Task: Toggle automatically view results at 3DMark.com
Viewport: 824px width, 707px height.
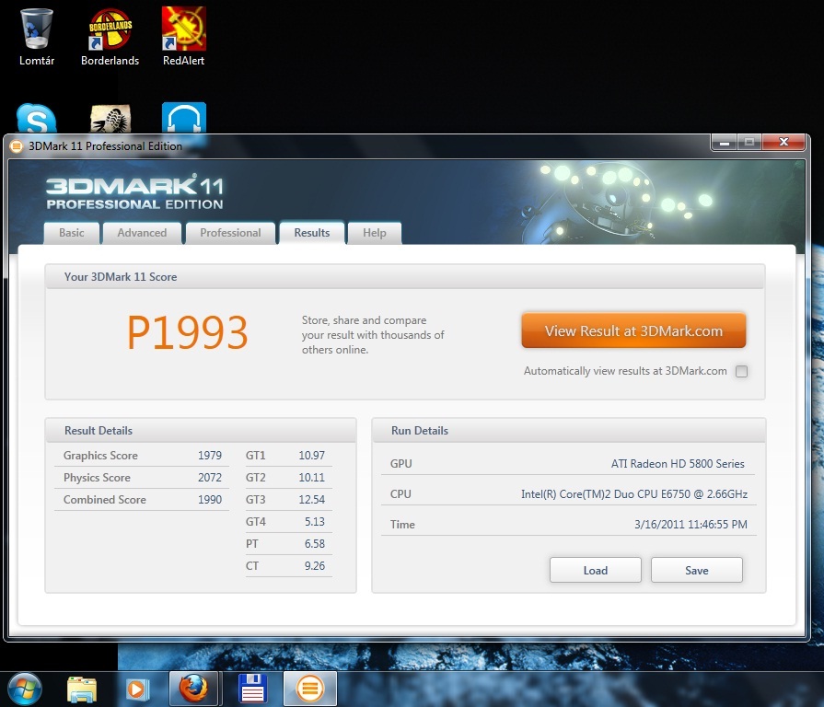Action: 741,371
